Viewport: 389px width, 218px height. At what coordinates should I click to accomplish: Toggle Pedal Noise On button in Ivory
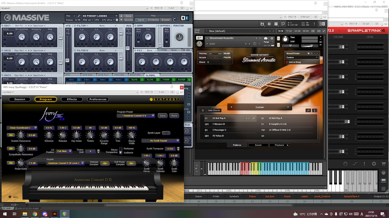[11, 163]
